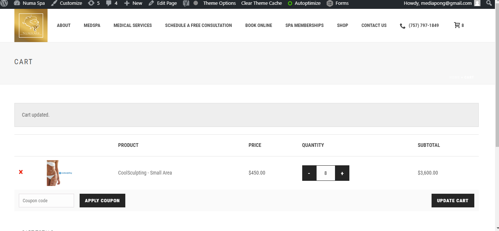Click the CoolSculpting - Small Area link

pos(145,173)
